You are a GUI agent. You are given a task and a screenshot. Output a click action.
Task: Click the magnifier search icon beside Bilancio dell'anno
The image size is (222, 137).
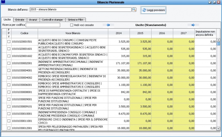(x=134, y=10)
